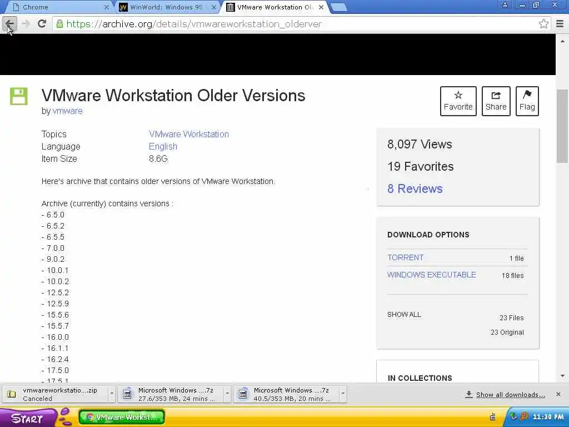569x427 pixels.
Task: Click the Share button
Action: point(496,101)
